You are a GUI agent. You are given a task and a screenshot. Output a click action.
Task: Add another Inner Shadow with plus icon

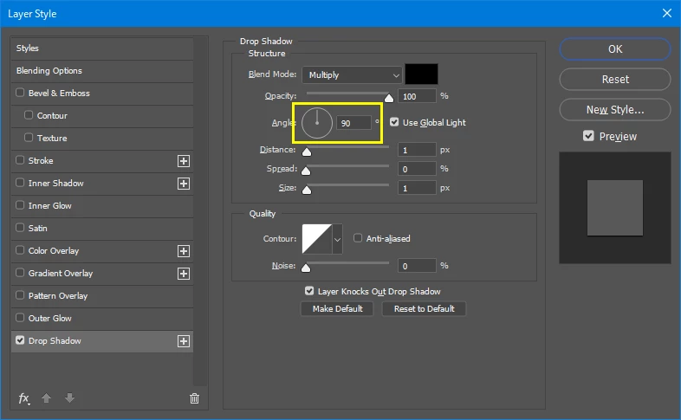coord(184,184)
